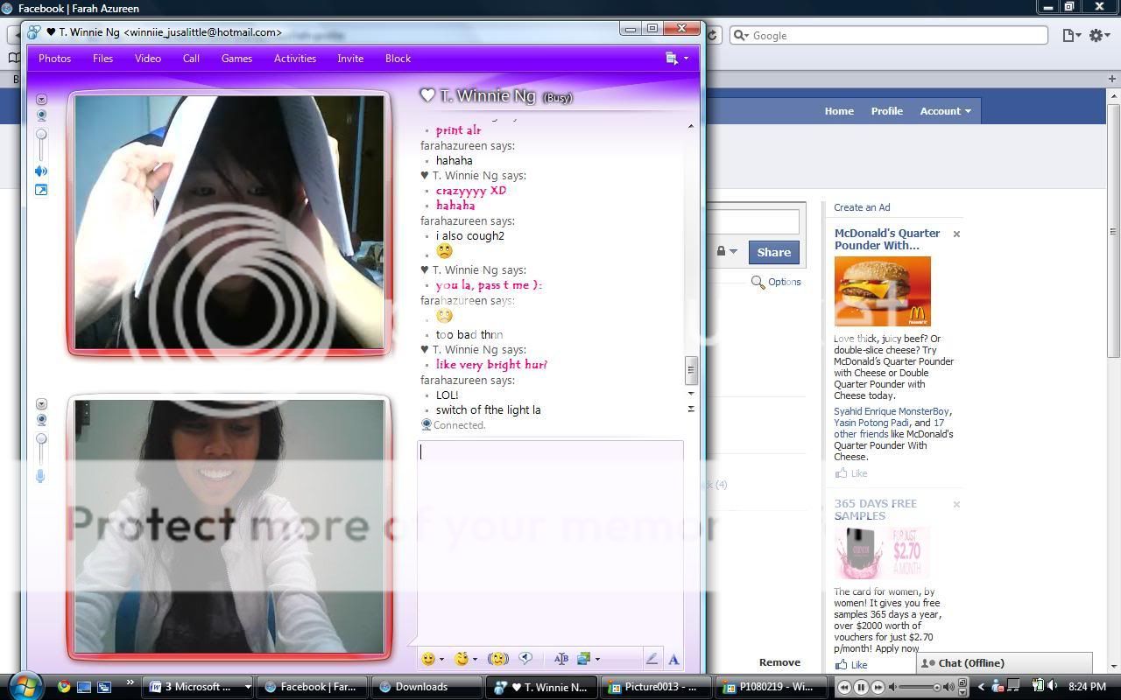The width and height of the screenshot is (1121, 700).
Task: Expand the wink selection dropdown arrow
Action: pyautogui.click(x=475, y=660)
